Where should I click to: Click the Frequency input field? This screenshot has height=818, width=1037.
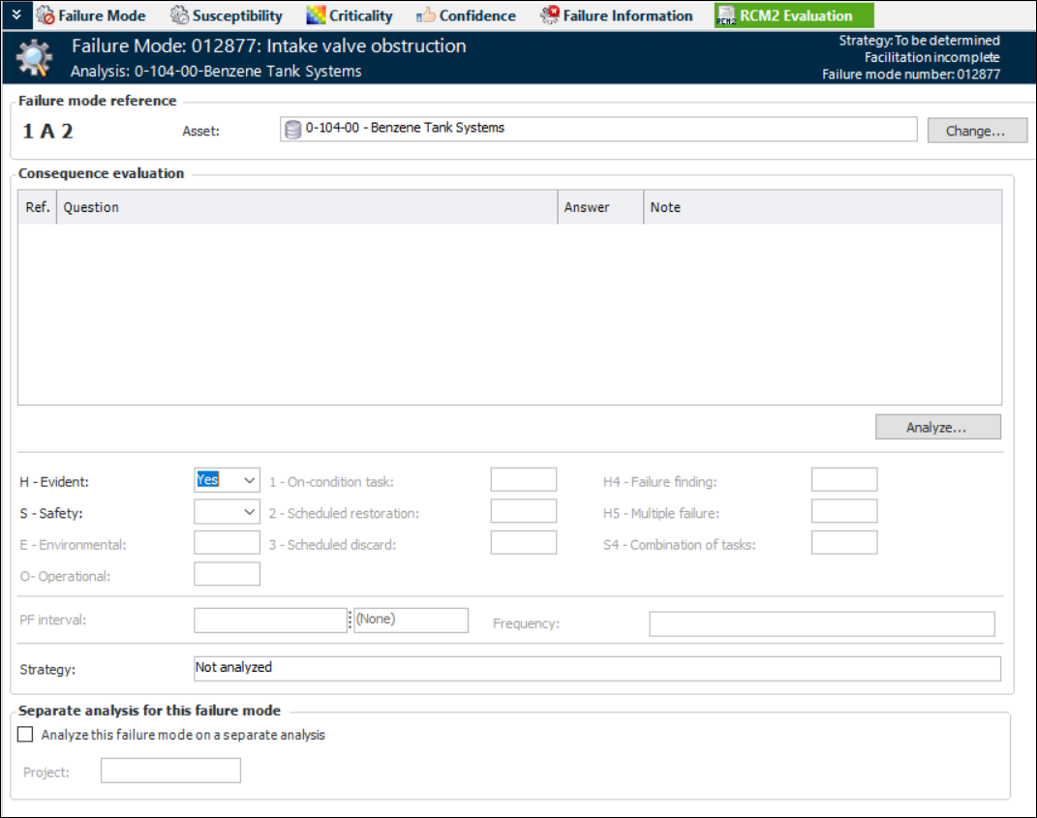tap(821, 624)
